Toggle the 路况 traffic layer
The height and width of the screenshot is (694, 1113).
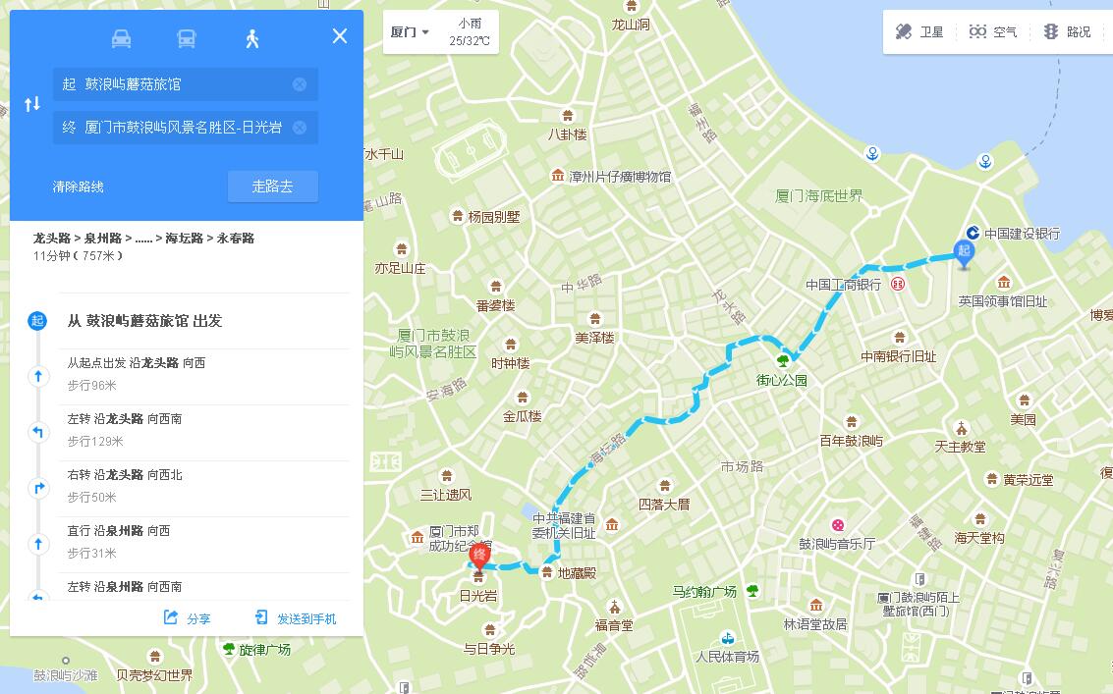click(x=1067, y=32)
